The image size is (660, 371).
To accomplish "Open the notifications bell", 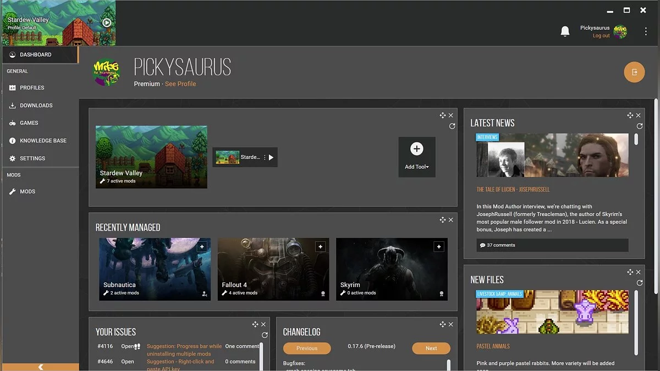I will pos(565,31).
